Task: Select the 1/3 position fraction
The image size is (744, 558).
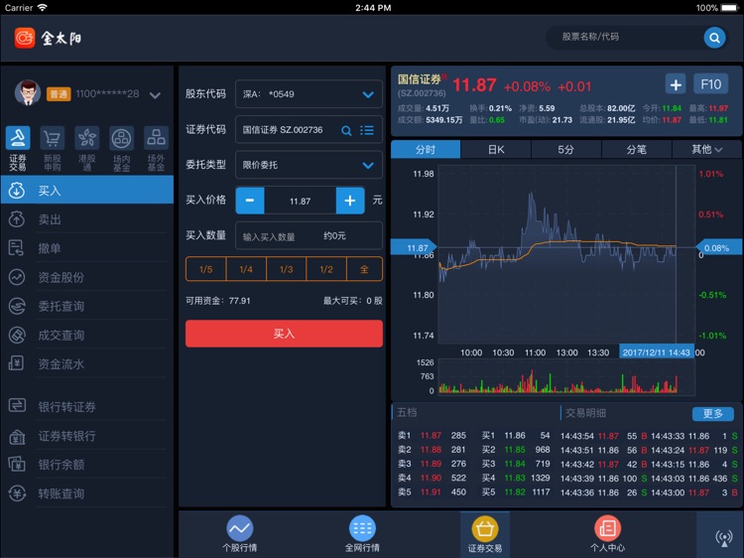Action: (286, 269)
